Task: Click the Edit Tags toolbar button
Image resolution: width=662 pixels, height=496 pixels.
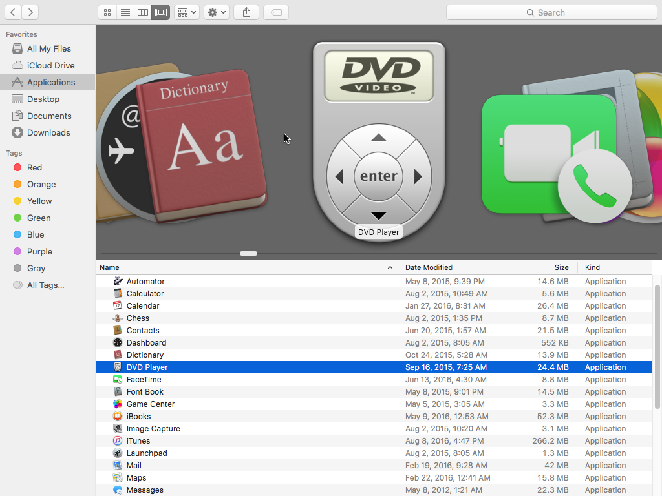Action: (276, 12)
